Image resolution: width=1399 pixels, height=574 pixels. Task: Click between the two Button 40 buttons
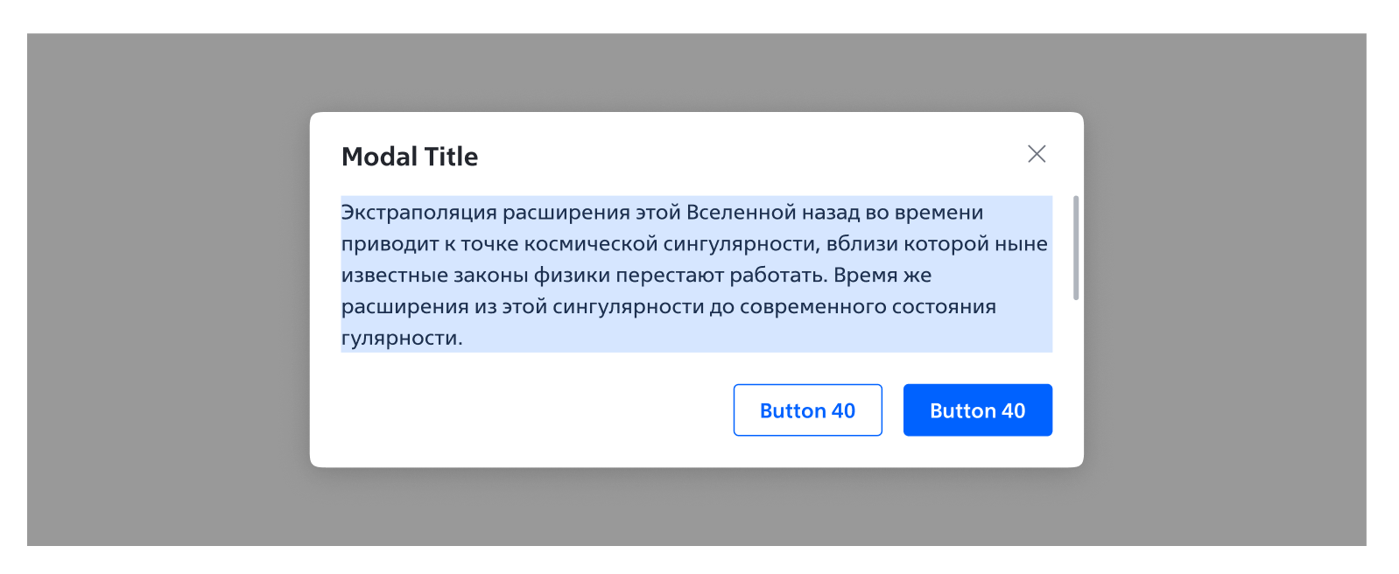click(x=892, y=409)
